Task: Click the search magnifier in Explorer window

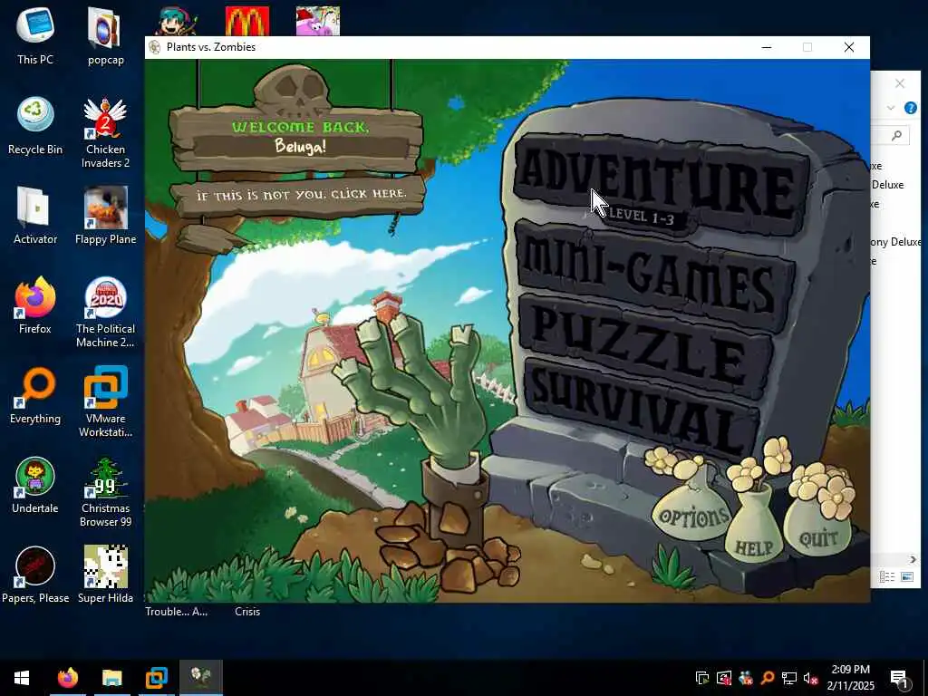Action: pos(896,136)
